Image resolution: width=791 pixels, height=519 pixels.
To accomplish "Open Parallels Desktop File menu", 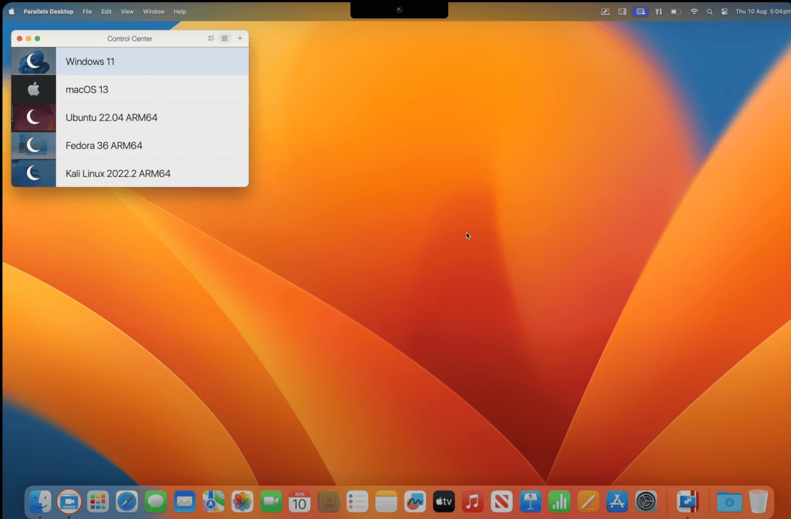I will [x=87, y=11].
